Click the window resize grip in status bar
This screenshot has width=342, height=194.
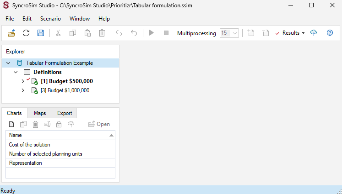click(339, 191)
